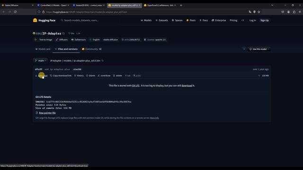Open the commit hash badge
Screen dimensions: 303x170
tap(77, 69)
